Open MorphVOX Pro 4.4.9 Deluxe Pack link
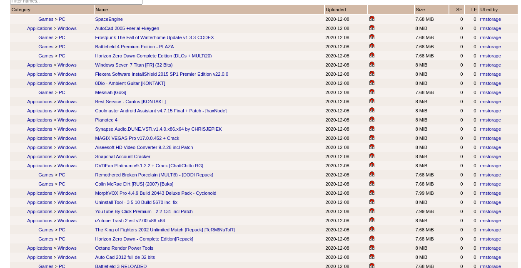Viewport: 521px width, 268px height. click(156, 193)
